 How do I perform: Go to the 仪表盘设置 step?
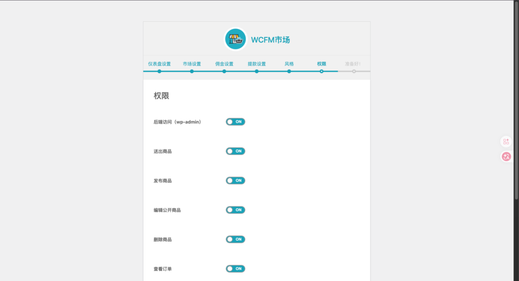(x=159, y=64)
